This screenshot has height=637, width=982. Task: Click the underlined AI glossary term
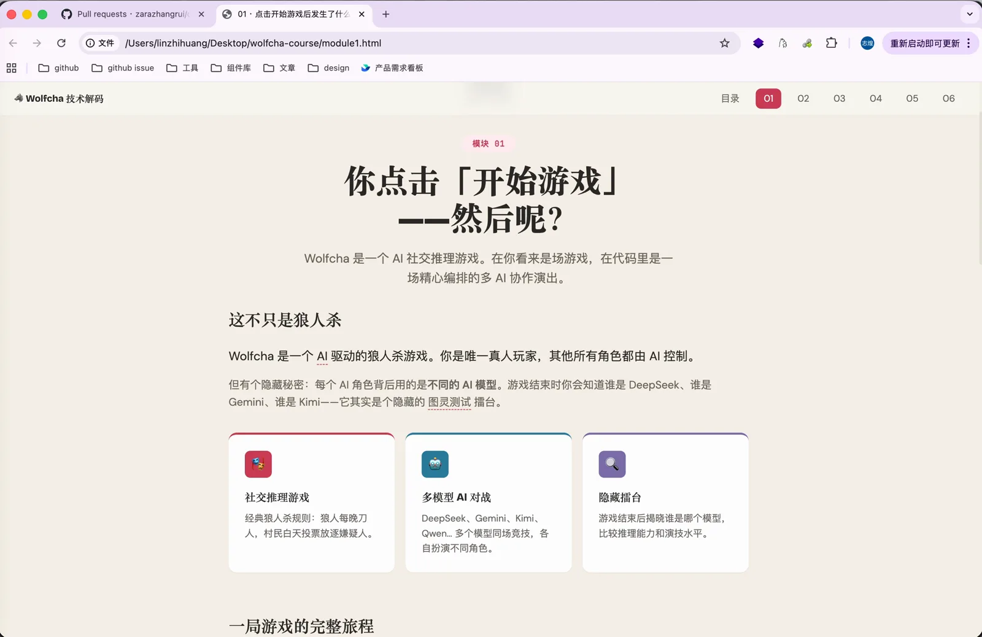click(322, 356)
